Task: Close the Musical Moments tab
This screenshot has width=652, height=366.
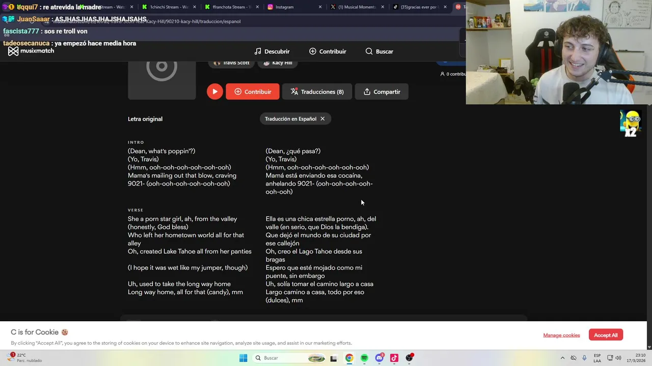Action: [384, 7]
